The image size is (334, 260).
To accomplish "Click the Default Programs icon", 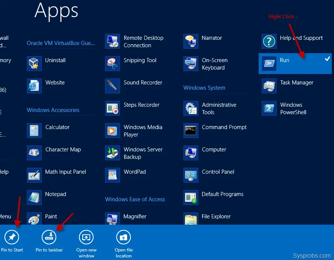I will (x=190, y=198).
